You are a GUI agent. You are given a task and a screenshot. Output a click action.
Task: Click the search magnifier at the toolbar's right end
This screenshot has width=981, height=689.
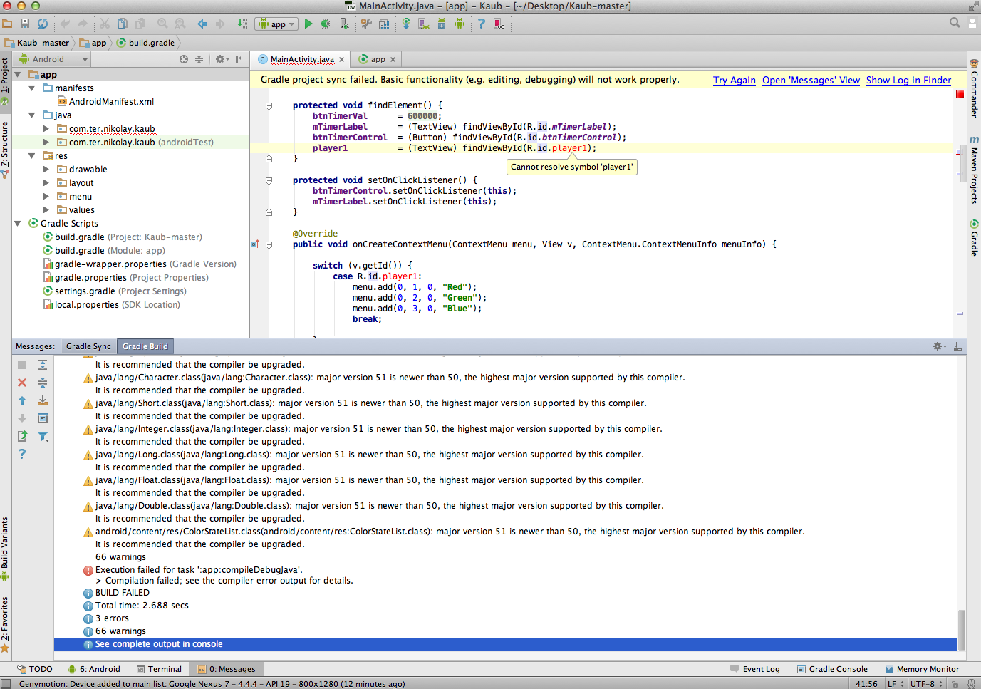click(955, 23)
